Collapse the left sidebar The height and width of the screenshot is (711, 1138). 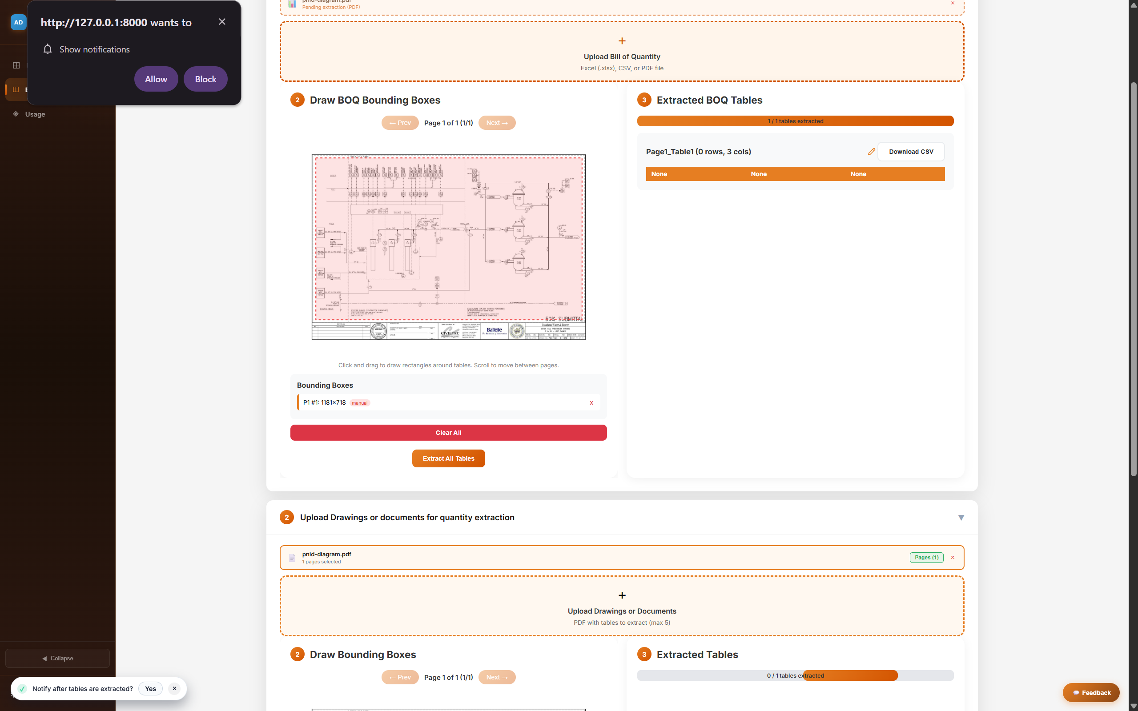(x=57, y=658)
